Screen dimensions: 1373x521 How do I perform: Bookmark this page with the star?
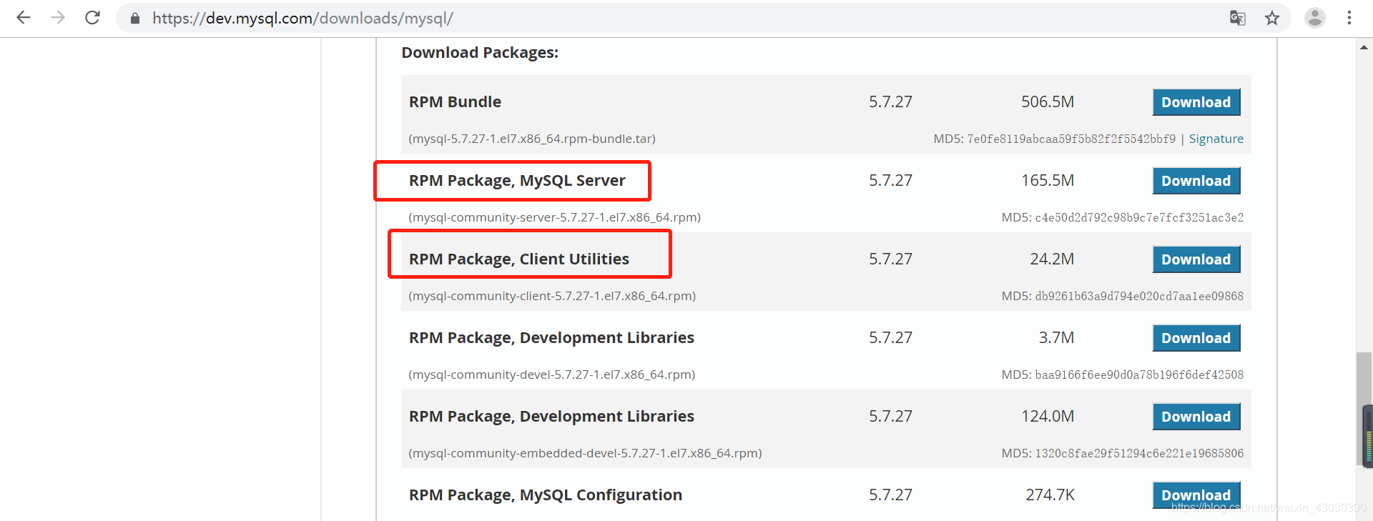pos(1271,18)
